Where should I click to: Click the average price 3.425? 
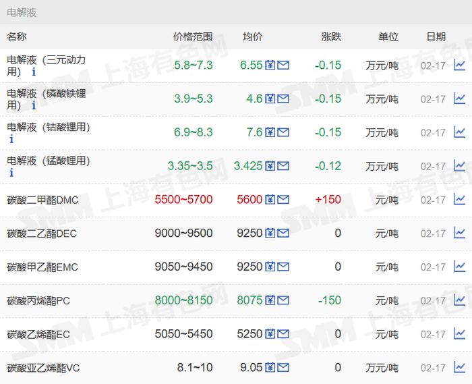pos(248,166)
